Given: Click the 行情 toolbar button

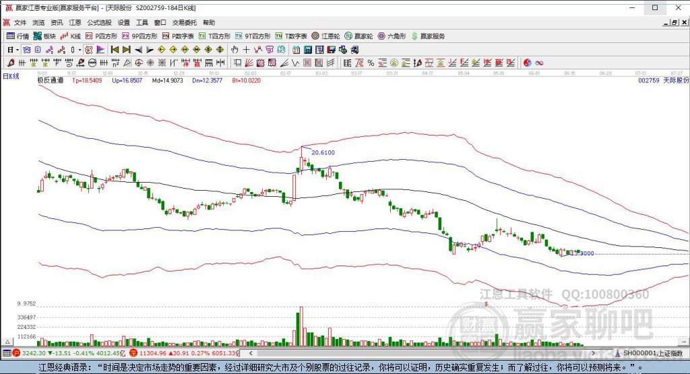Looking at the screenshot, I should (x=18, y=36).
